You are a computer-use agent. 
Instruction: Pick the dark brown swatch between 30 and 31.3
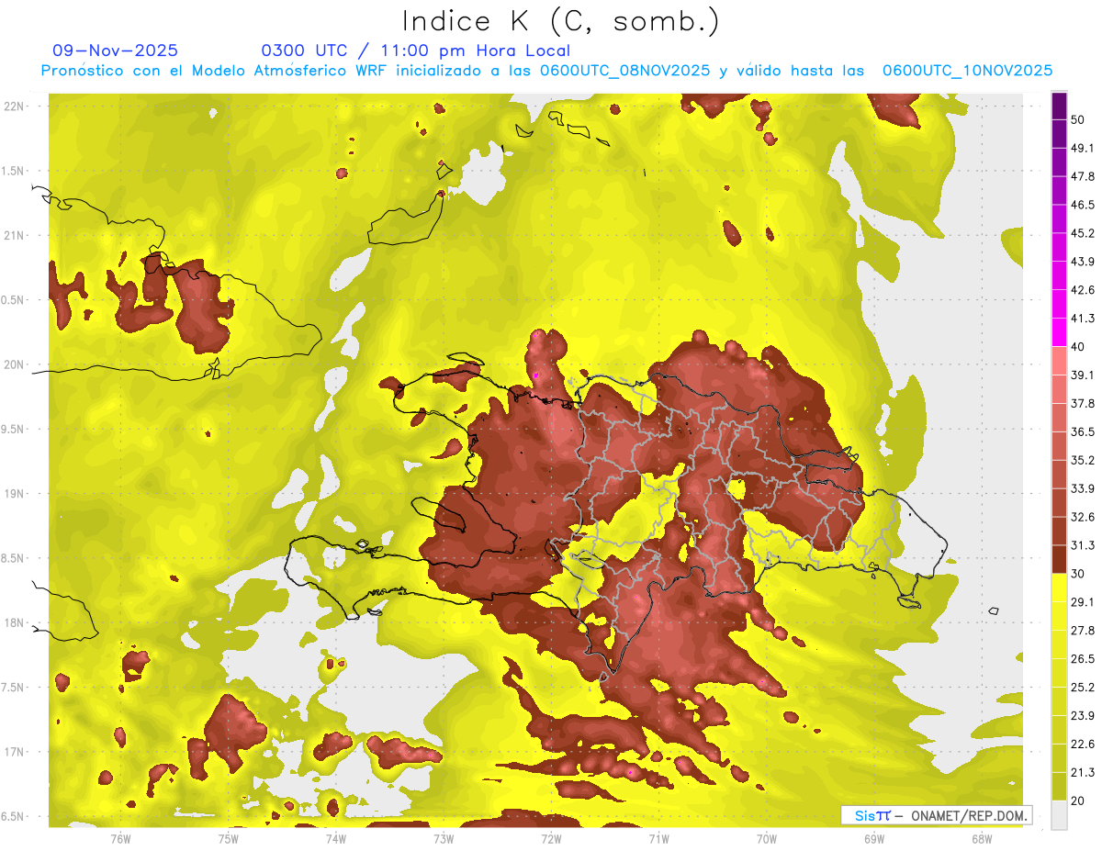(1059, 559)
